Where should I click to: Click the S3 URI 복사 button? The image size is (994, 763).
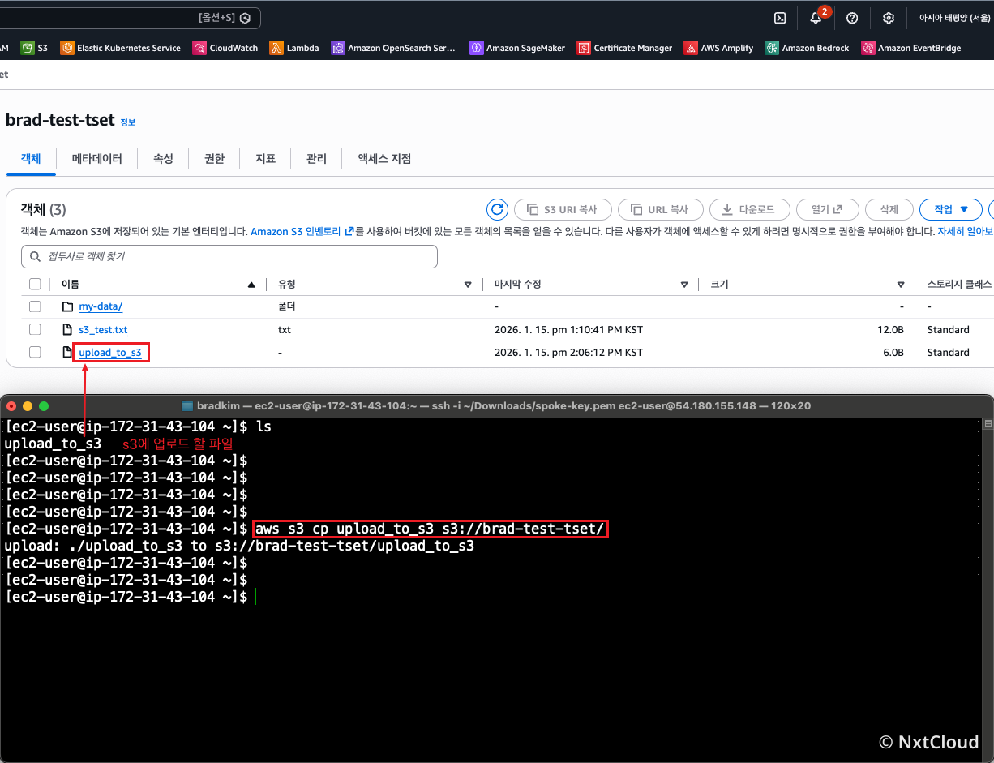(562, 209)
